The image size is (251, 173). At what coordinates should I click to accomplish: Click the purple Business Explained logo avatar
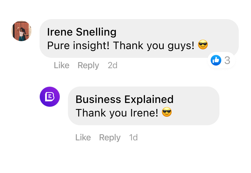[x=50, y=97]
